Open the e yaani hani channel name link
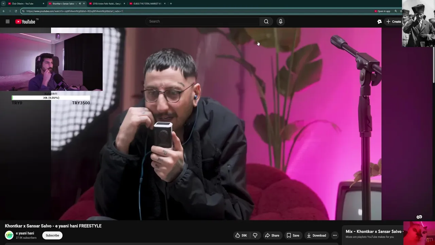The width and height of the screenshot is (435, 245). coord(25,233)
